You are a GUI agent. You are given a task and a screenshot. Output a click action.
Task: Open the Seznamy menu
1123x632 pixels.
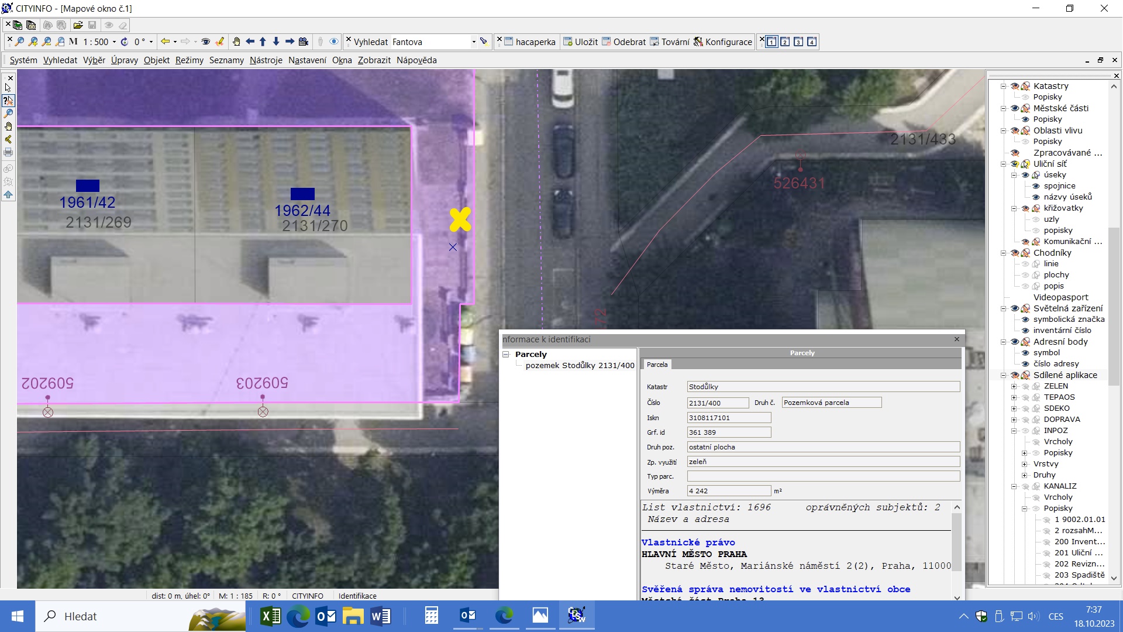pyautogui.click(x=226, y=60)
